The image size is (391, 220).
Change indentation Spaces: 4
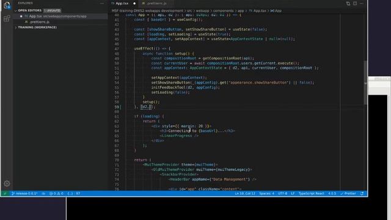[266, 194]
